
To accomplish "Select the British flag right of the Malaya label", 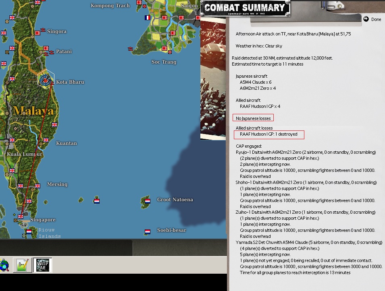I will pos(54,124).
